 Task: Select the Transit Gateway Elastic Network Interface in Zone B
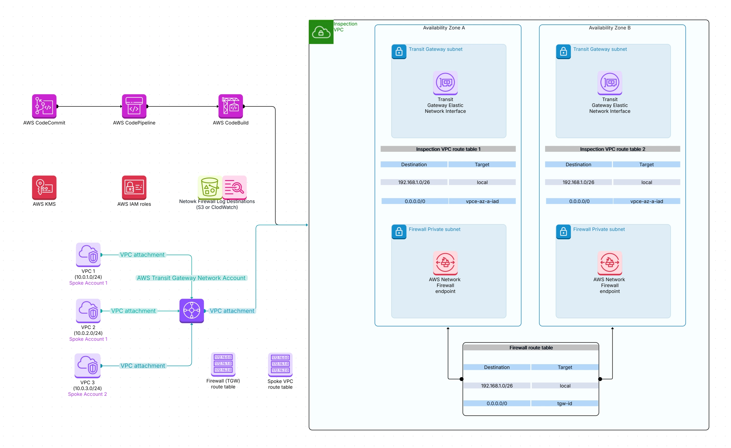[610, 82]
